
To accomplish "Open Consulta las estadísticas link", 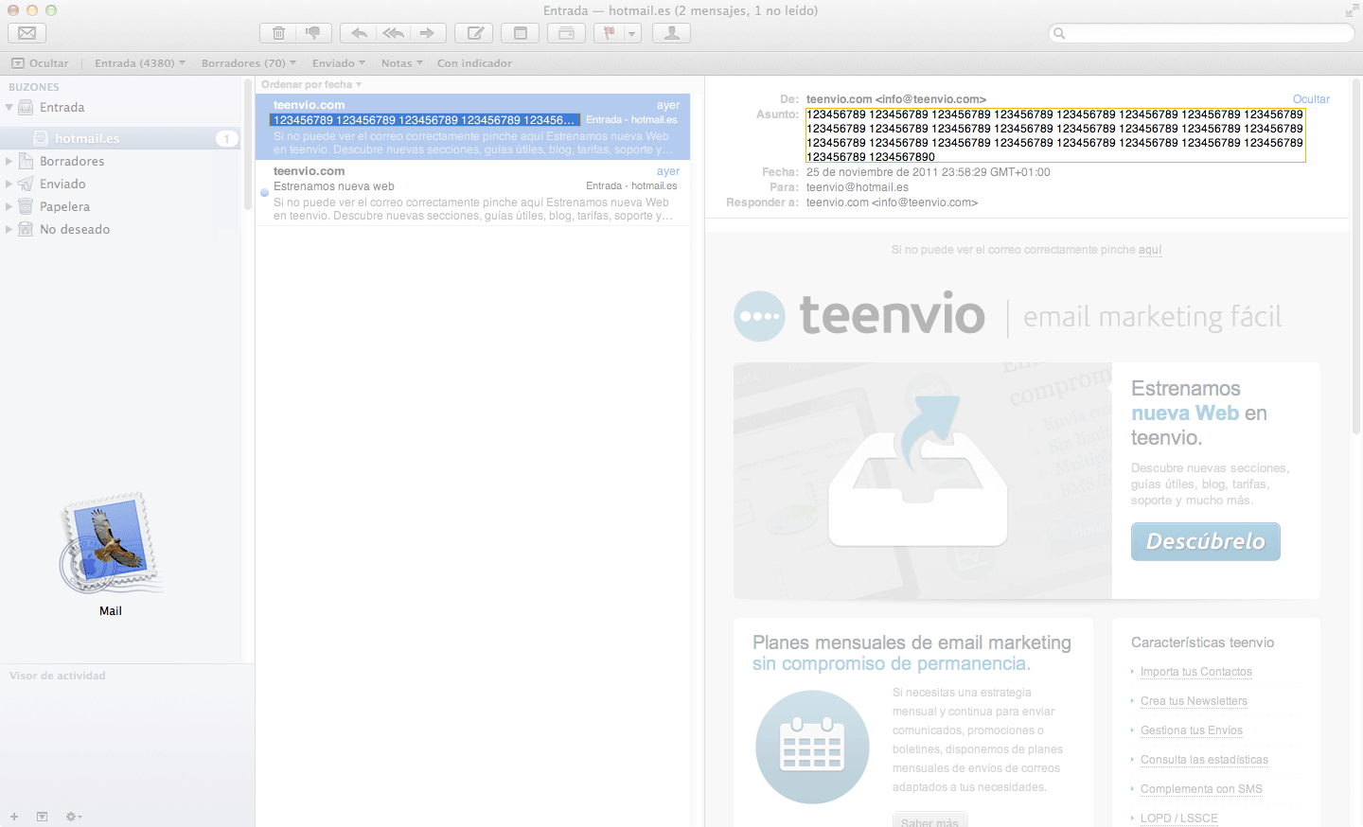I will point(1204,760).
